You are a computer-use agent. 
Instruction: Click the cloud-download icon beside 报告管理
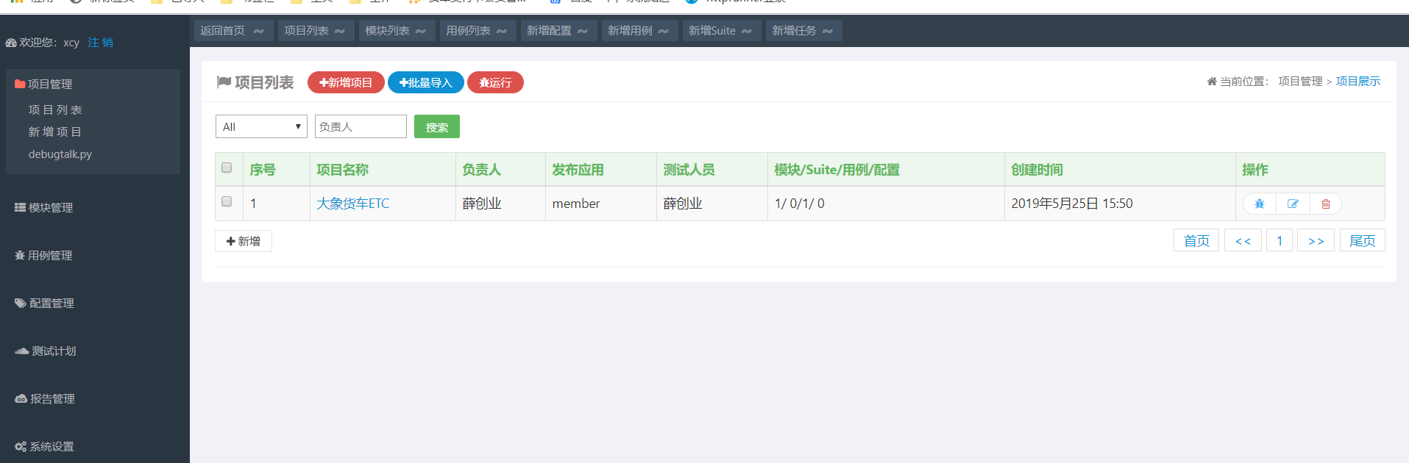pos(21,398)
